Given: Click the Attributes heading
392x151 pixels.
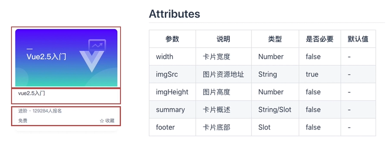Looking at the screenshot, I should [174, 14].
